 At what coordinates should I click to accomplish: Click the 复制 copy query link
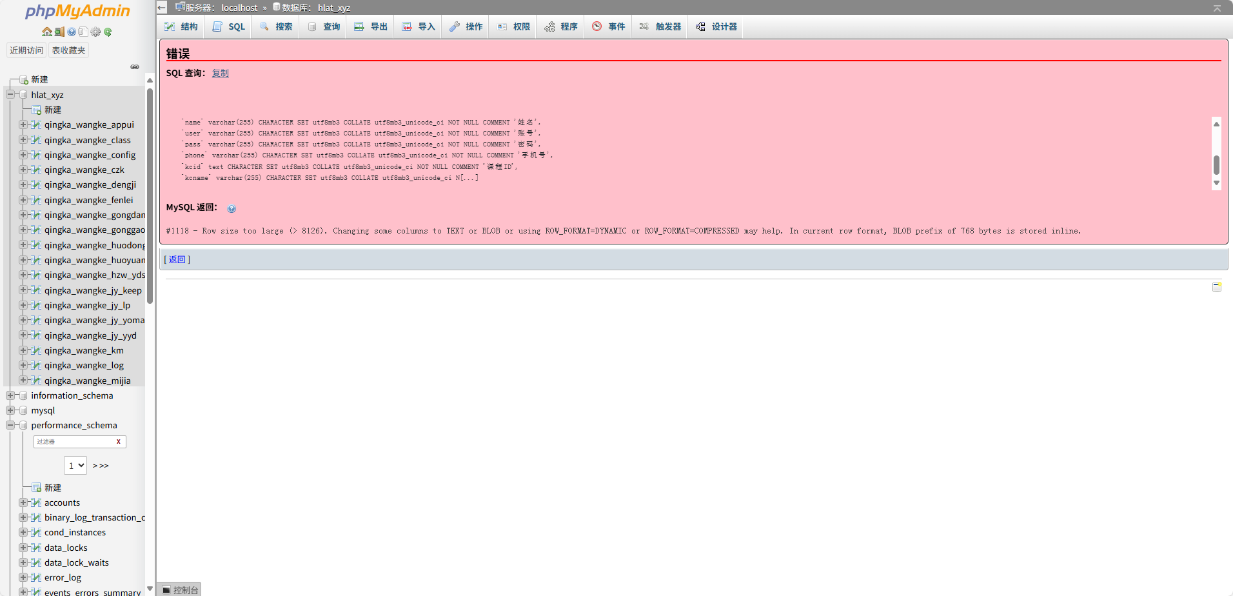coord(221,73)
